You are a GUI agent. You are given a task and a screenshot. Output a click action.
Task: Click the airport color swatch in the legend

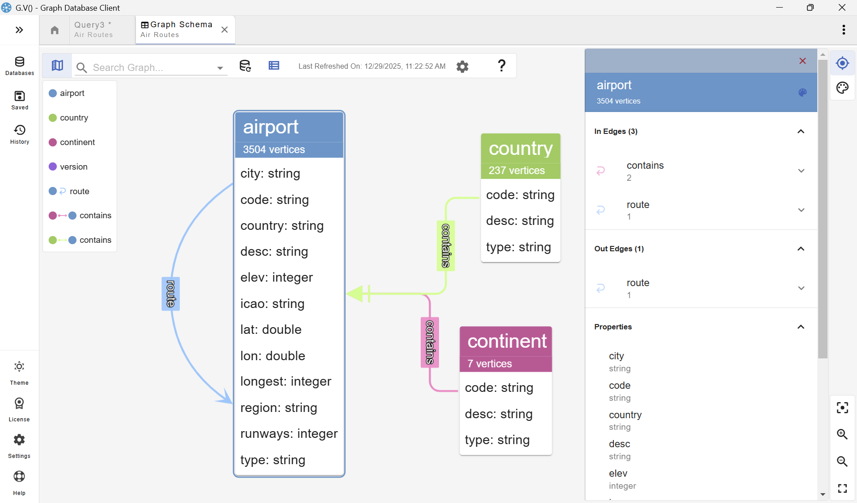(53, 93)
